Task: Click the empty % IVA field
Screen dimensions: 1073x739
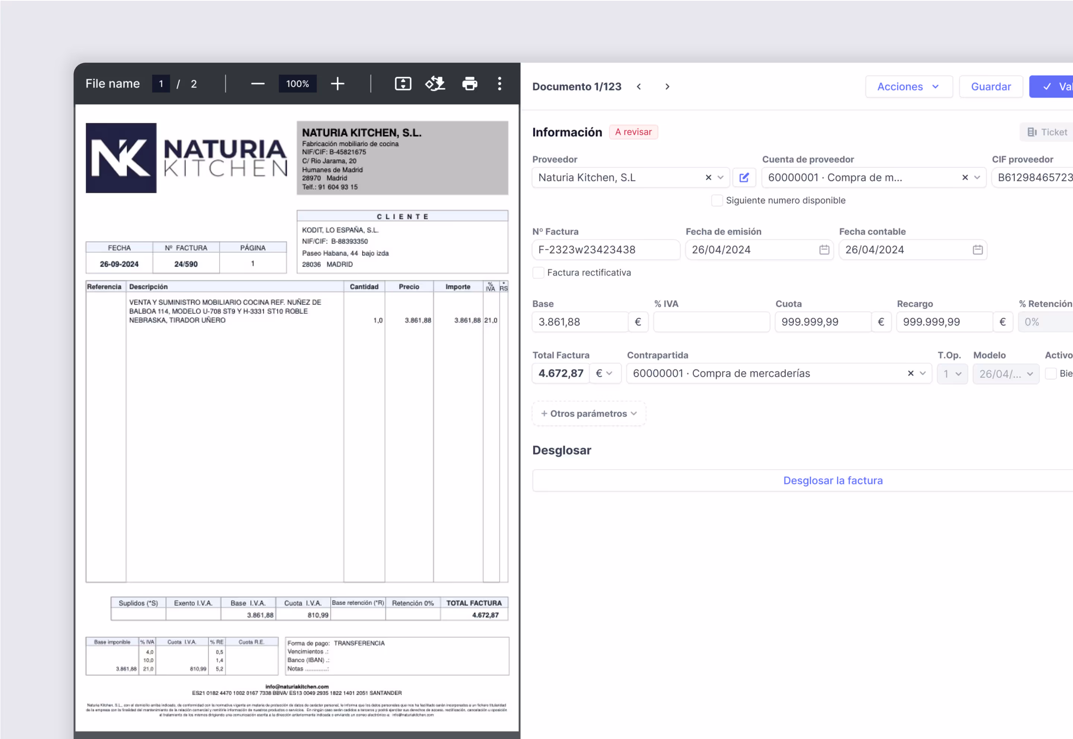Action: (x=711, y=322)
